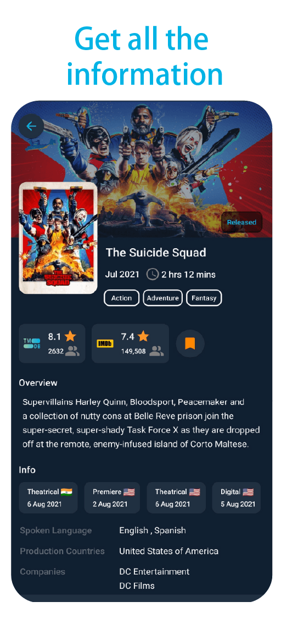
Task: Select India Theatrical 6 Aug 2021 card
Action: click(48, 498)
